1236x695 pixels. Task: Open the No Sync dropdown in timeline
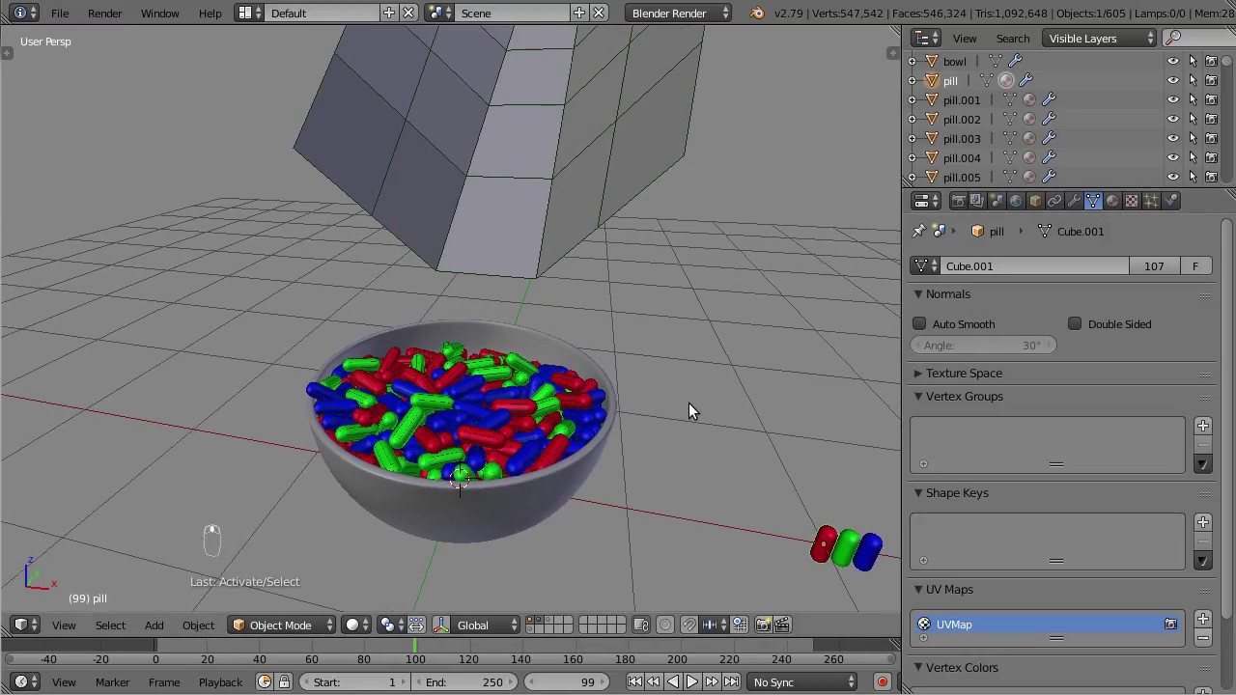(x=801, y=682)
